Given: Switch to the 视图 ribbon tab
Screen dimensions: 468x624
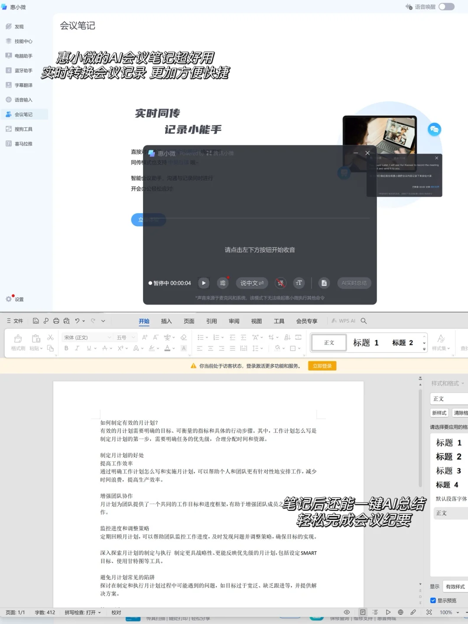Looking at the screenshot, I should (x=257, y=321).
